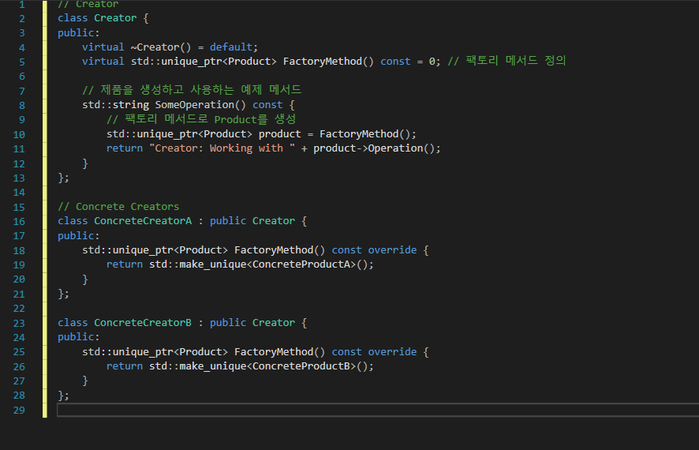Click 'default' keyword on line 4

point(231,47)
